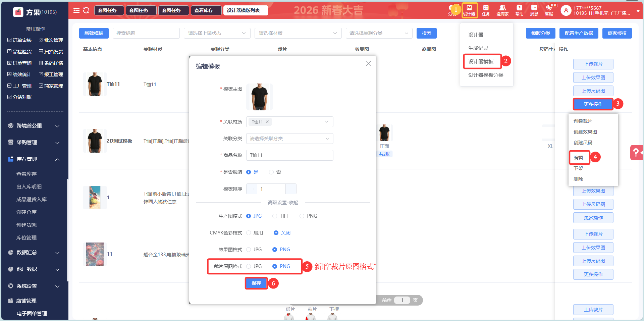644x321 pixels.
Task: Click the refresh icon in the top bar
Action: (x=86, y=10)
